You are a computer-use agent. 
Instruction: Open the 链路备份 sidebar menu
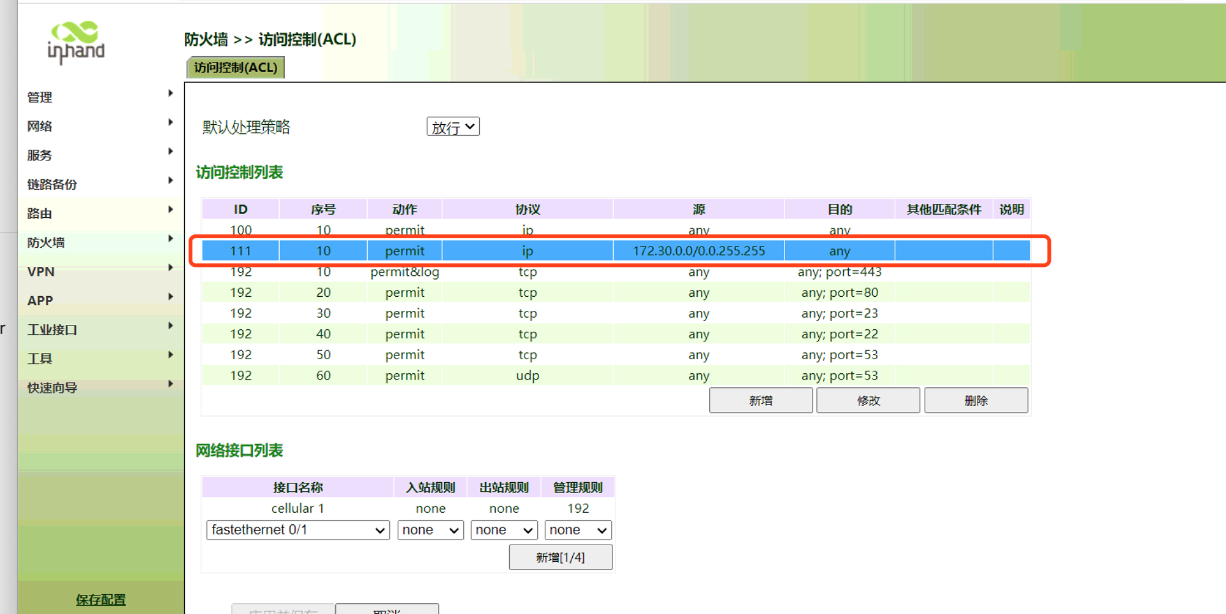[x=52, y=184]
